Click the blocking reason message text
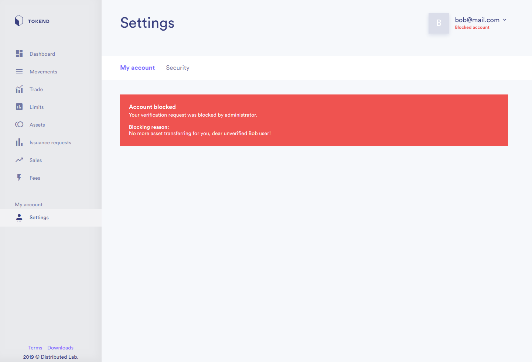The width and height of the screenshot is (532, 362). tap(200, 133)
